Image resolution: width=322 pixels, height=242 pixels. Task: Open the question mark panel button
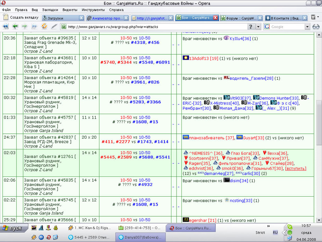point(251,27)
